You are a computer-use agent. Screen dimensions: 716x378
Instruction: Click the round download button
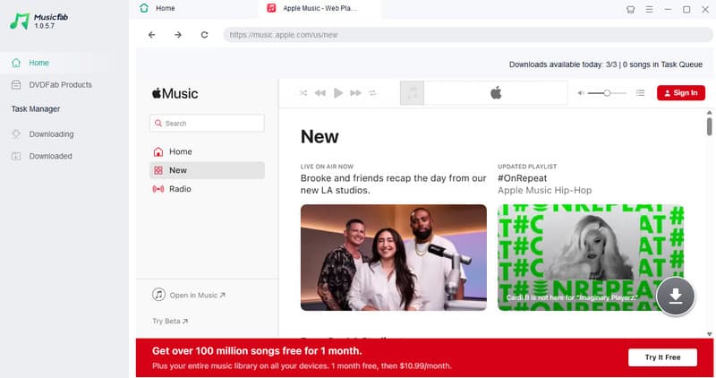tap(676, 296)
